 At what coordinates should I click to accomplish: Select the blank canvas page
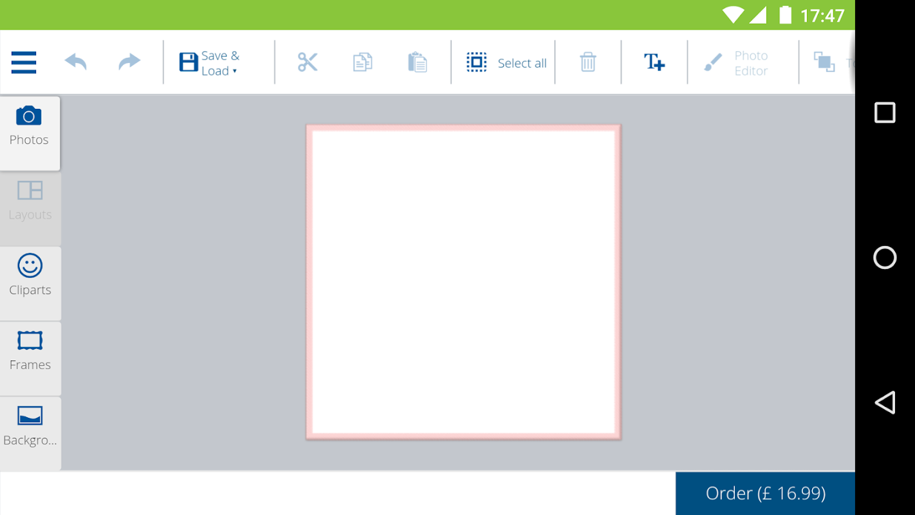(463, 282)
